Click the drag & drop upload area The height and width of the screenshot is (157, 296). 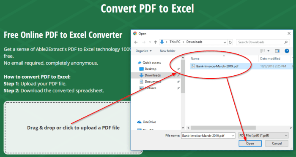(73, 128)
